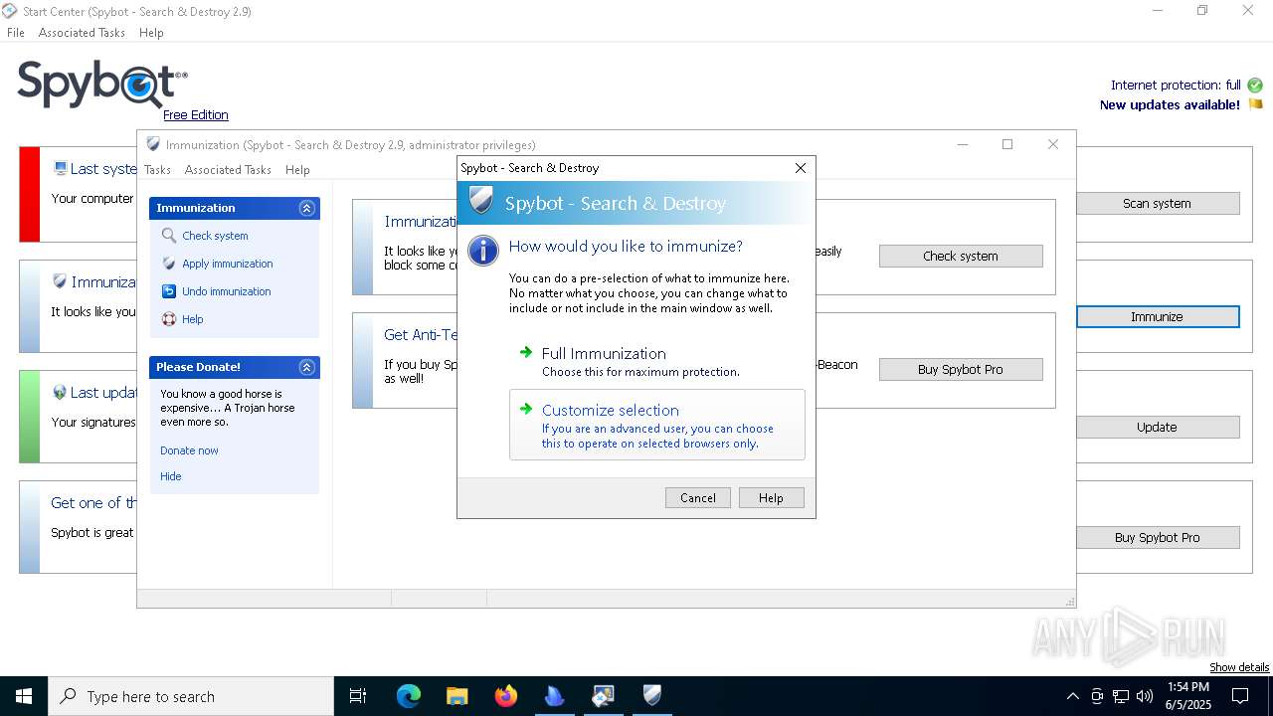Viewport: 1273px width, 716px height.
Task: Click green arrow beside Customize selection
Action: coord(526,409)
